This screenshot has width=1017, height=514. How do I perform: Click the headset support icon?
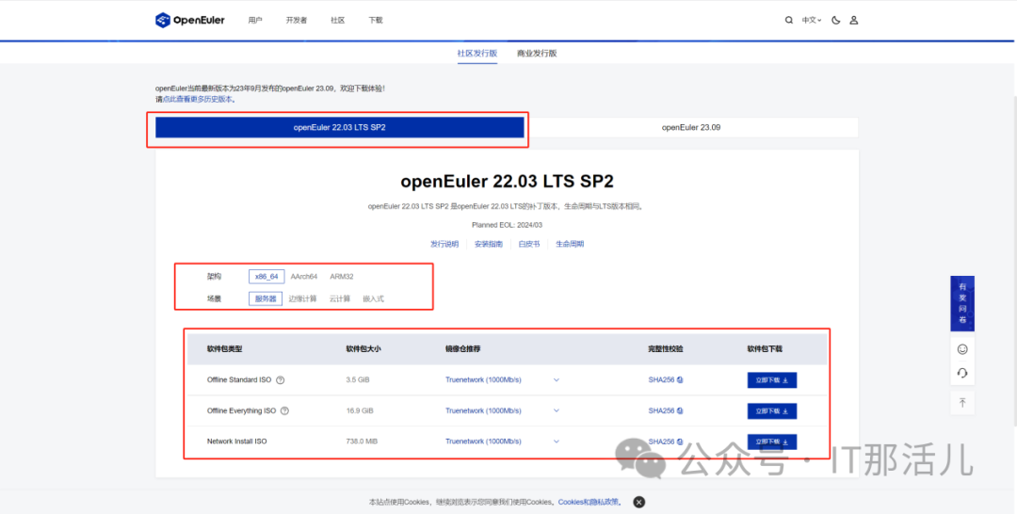click(962, 373)
